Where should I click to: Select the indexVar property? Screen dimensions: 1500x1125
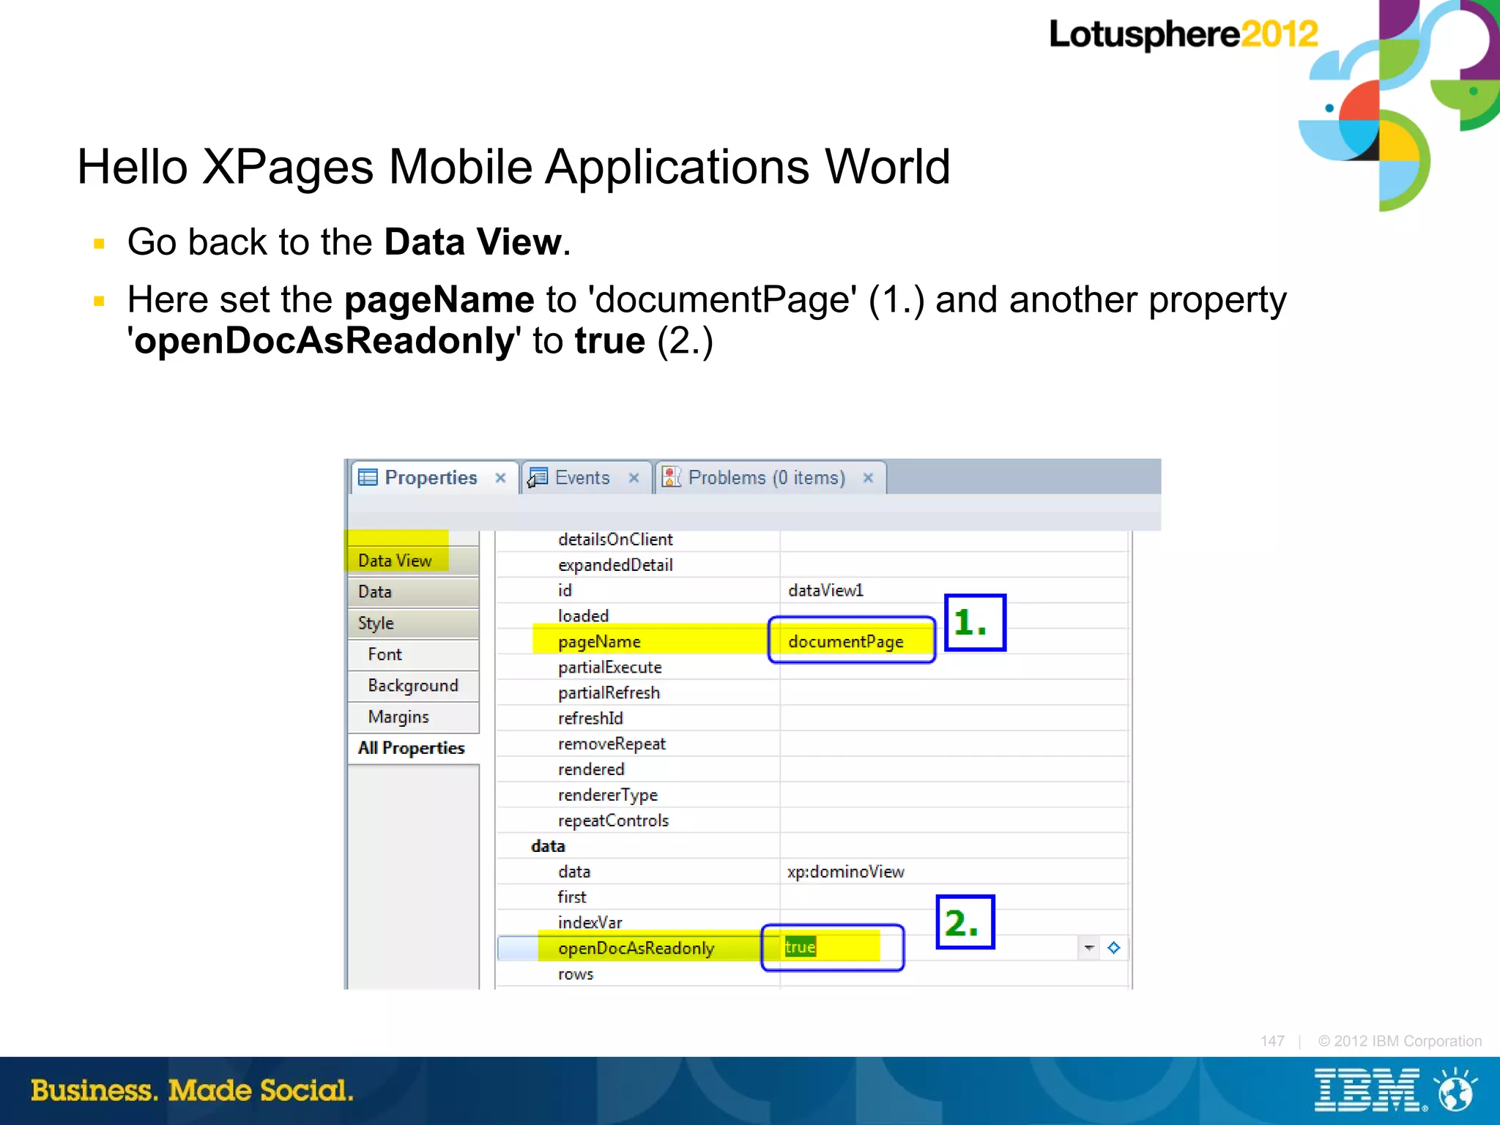pyautogui.click(x=590, y=923)
